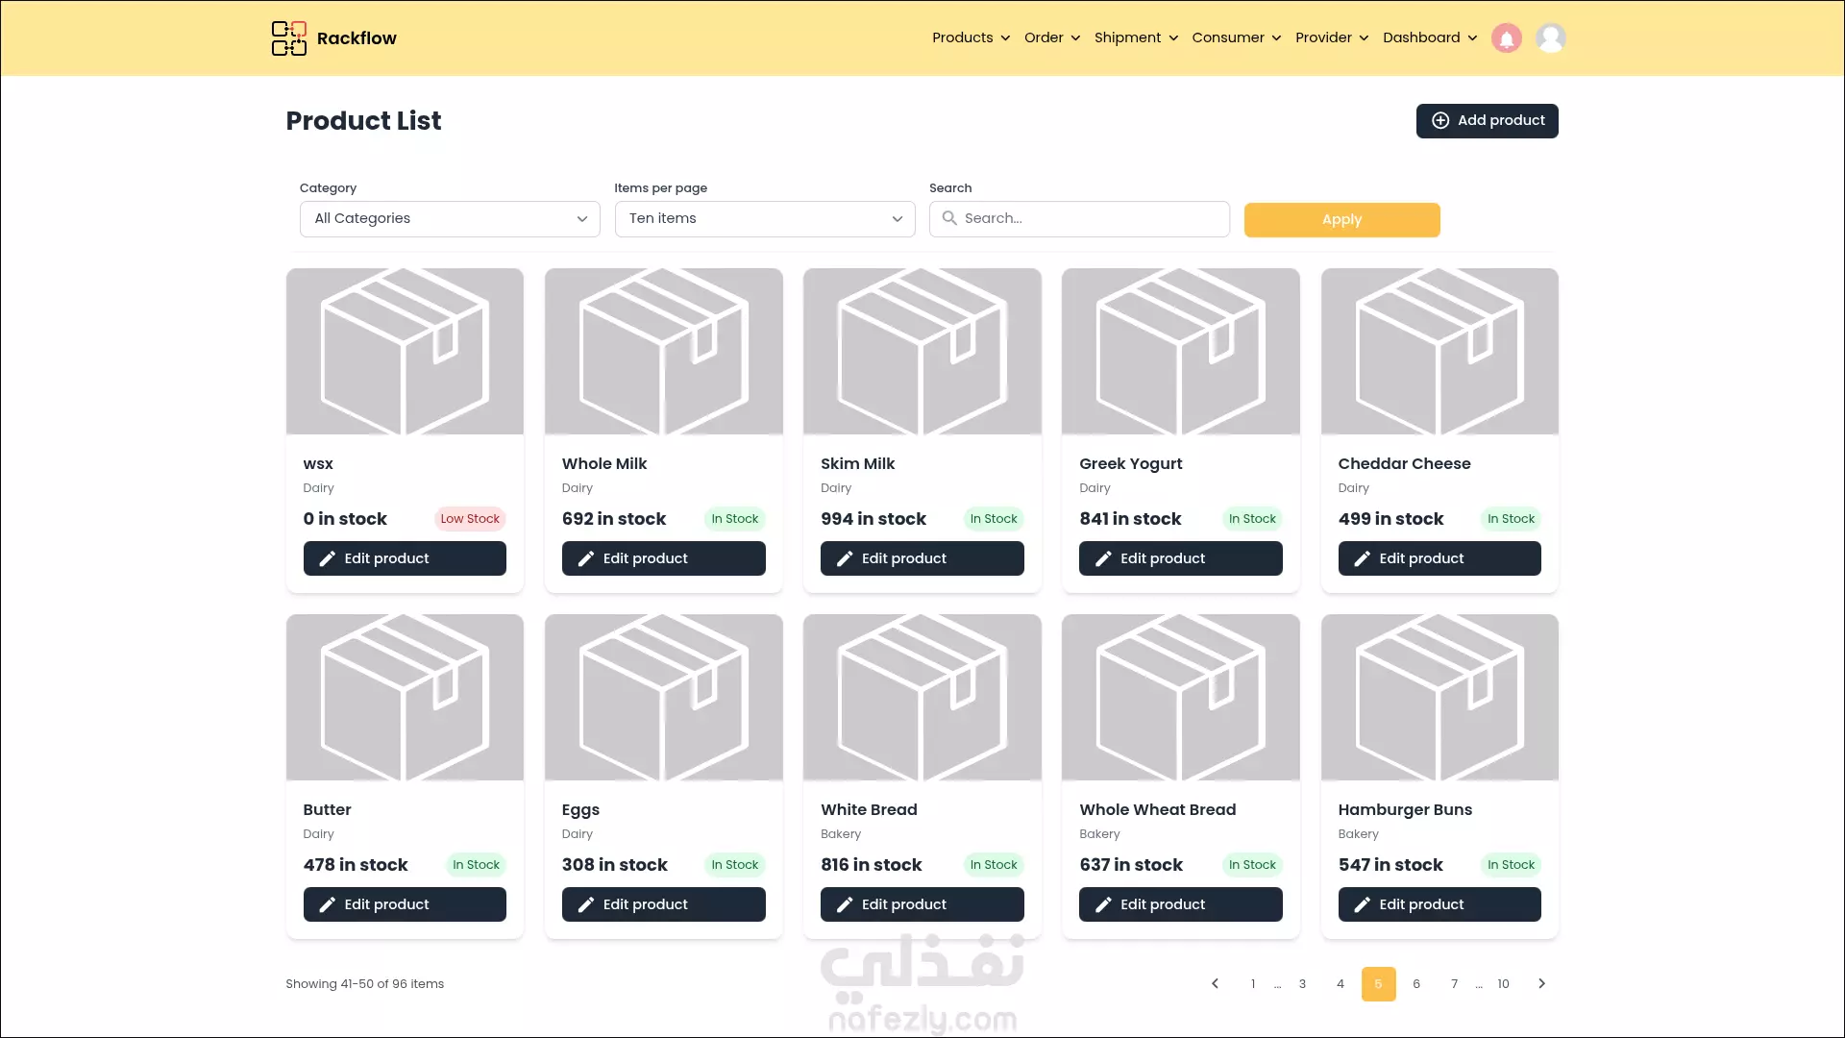Select current page 5 button
The image size is (1845, 1038).
point(1378,983)
